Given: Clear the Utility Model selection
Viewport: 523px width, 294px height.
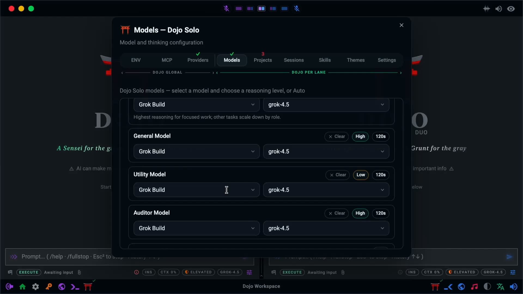Looking at the screenshot, I should (x=337, y=175).
